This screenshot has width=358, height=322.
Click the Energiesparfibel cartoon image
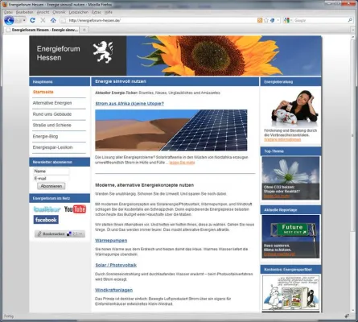(x=290, y=293)
